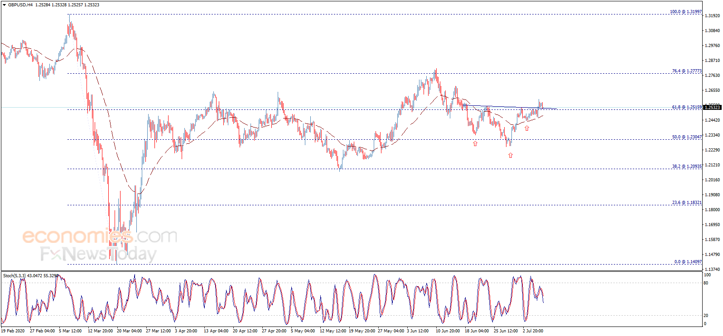Click the 23.6 @ 1.18321 Fibonacci label
This screenshot has height=336, width=723.
point(687,203)
